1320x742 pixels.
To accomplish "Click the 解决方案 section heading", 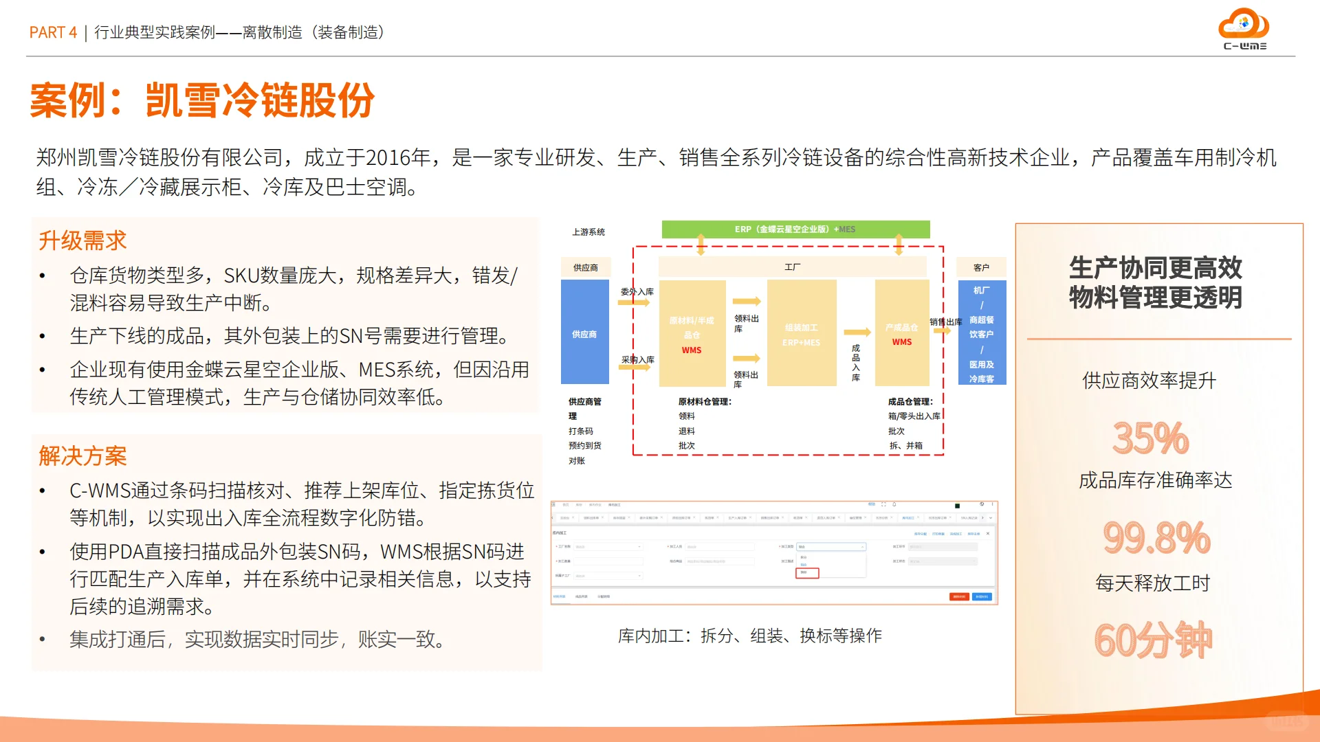I will pyautogui.click(x=82, y=456).
